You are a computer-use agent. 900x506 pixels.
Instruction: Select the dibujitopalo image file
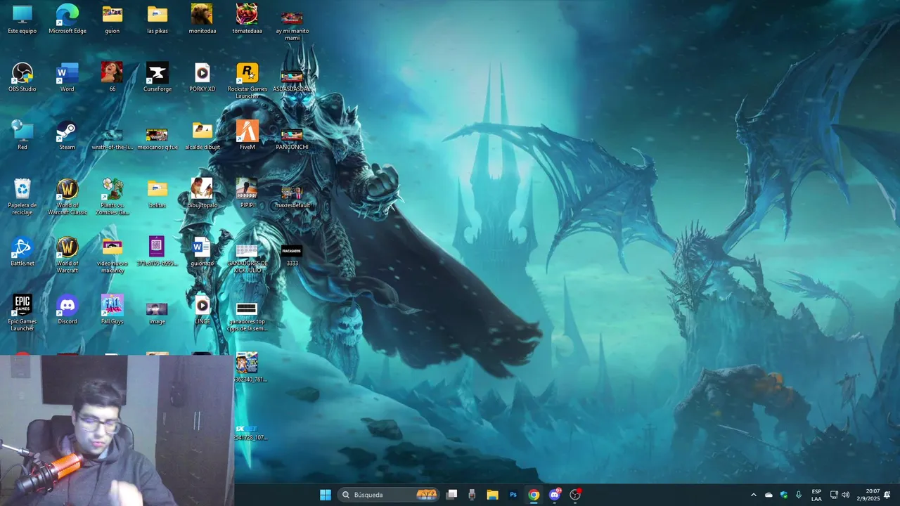[202, 193]
